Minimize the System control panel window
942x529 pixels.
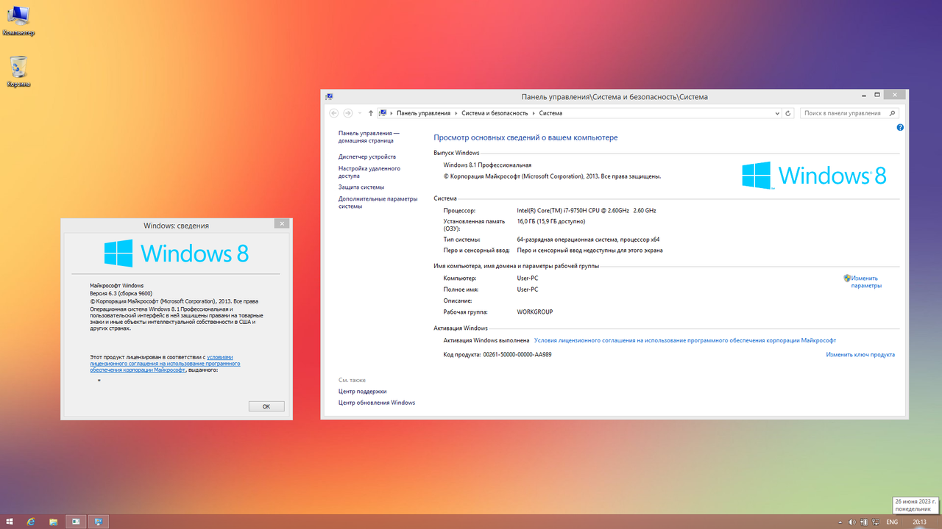point(863,95)
